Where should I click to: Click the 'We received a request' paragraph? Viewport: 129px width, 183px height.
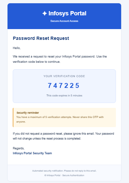click(60, 59)
